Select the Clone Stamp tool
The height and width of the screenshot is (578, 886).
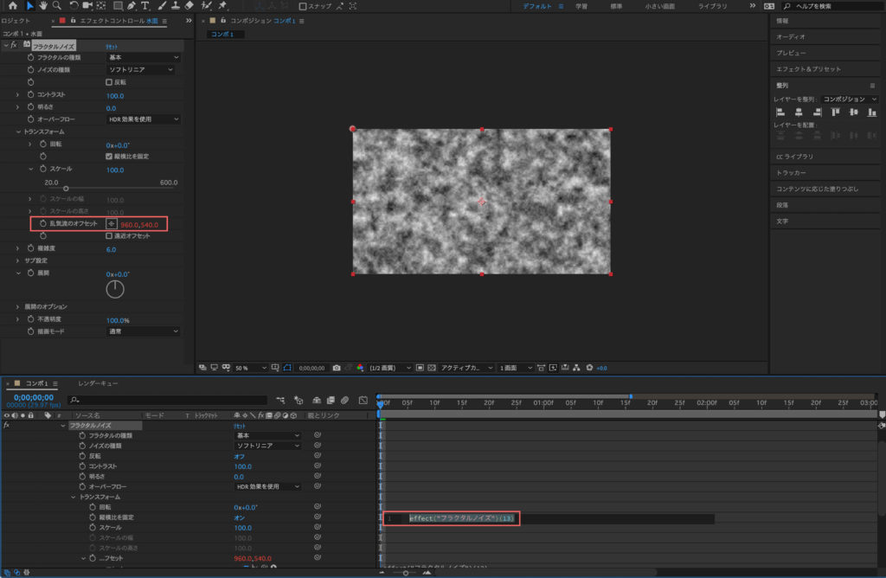[176, 6]
